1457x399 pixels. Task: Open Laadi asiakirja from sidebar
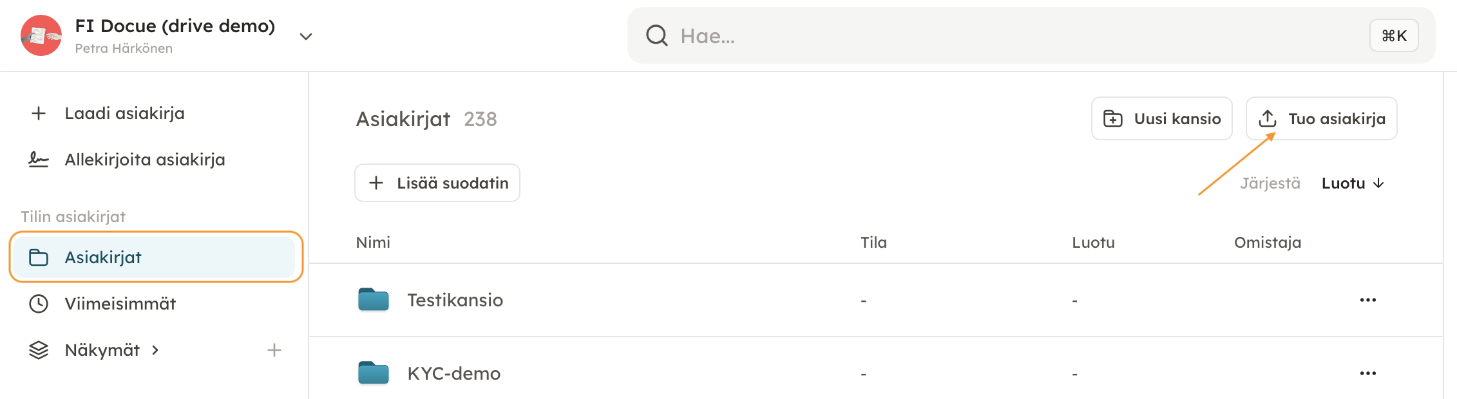(124, 114)
